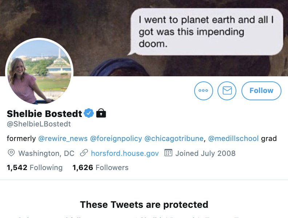Image resolution: width=288 pixels, height=218 pixels.
Task: Visit the @foreignpolicy profile mention
Action: coord(116,138)
